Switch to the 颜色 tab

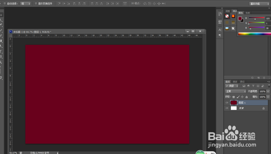(x=241, y=13)
